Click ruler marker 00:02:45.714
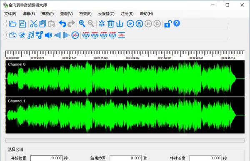The height and width of the screenshot is (161, 250). point(228,58)
